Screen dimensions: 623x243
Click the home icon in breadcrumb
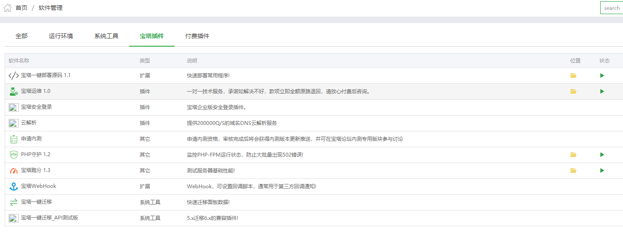pos(8,8)
